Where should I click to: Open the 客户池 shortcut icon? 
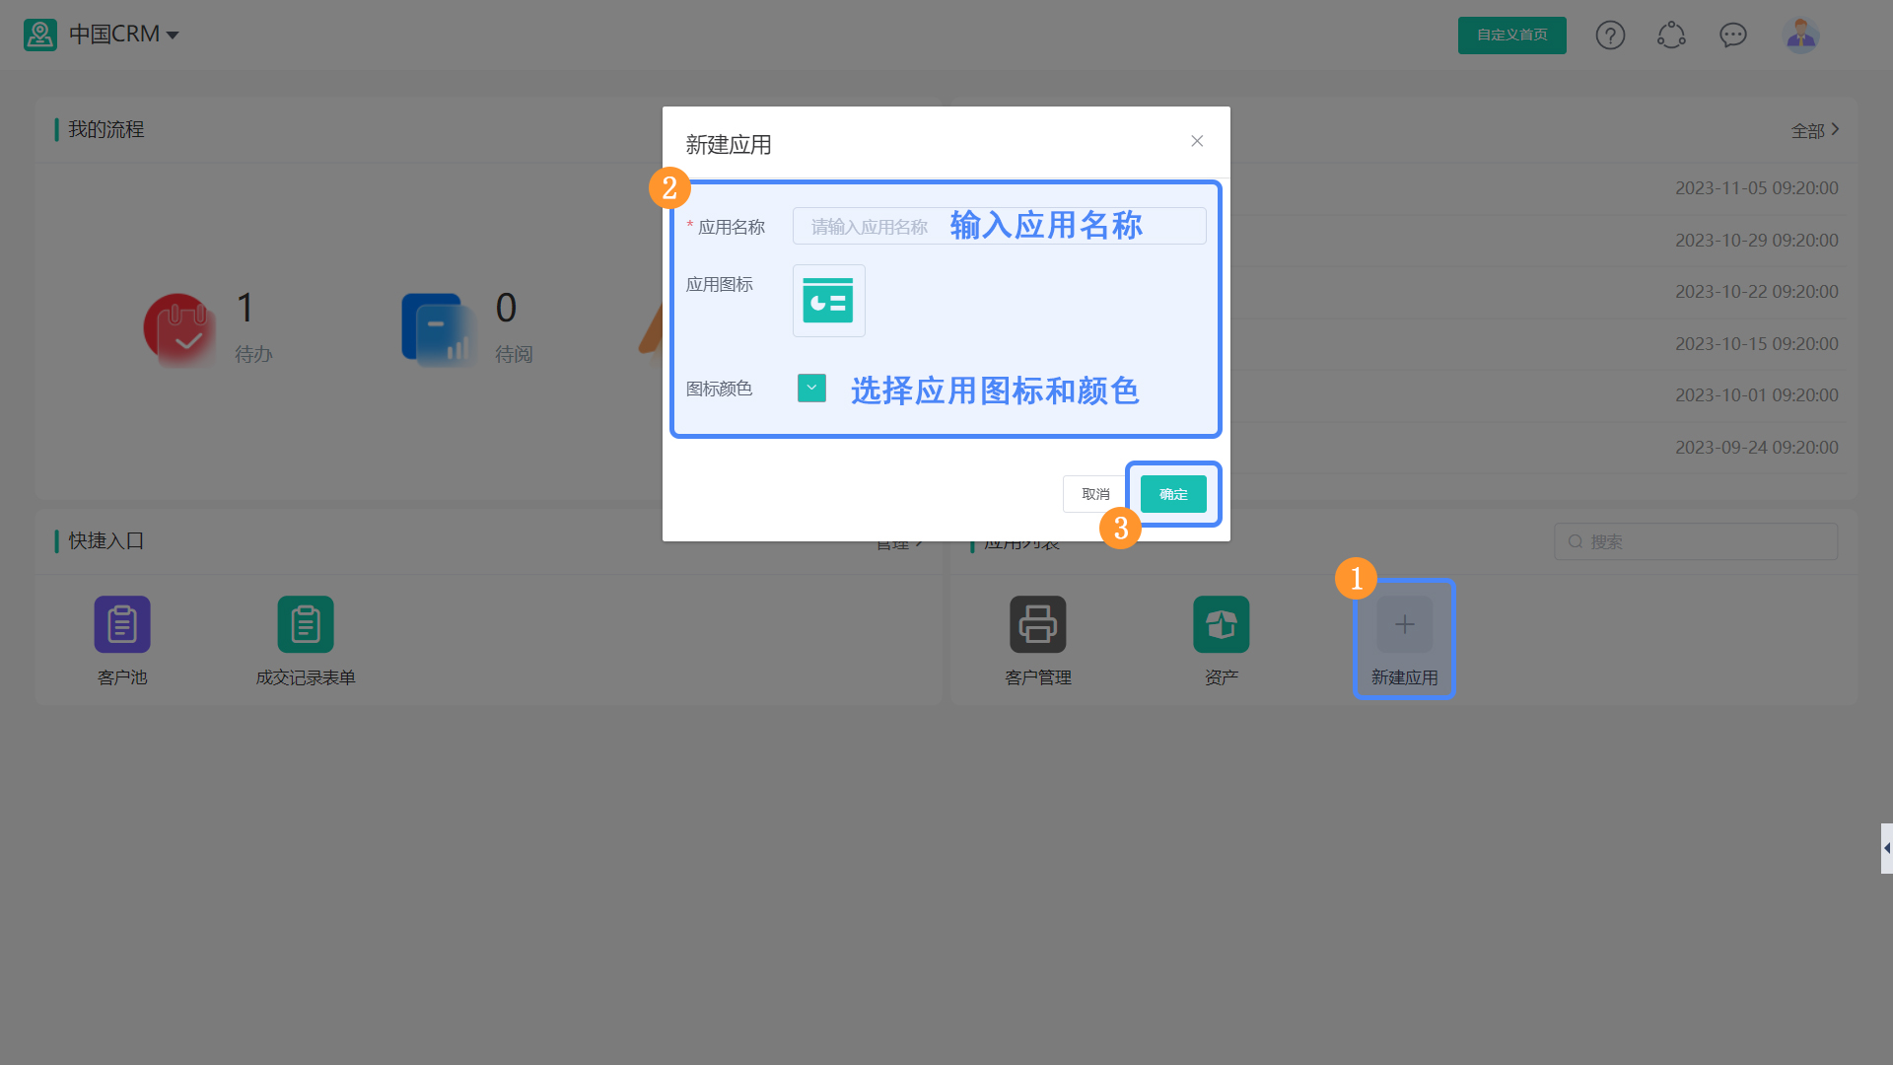(122, 624)
